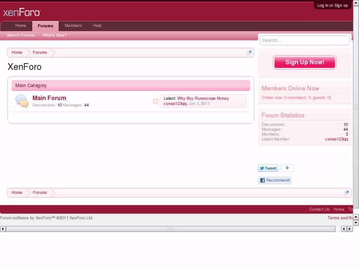Open the Help tab
This screenshot has width=359, height=269.
pos(97,26)
